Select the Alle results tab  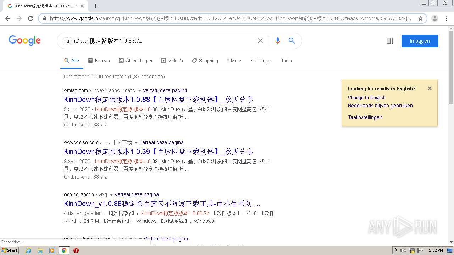[x=72, y=61]
